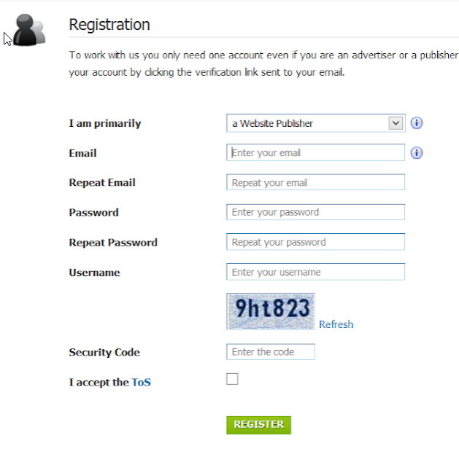The image size is (459, 465).
Task: Select the 'a Website Publisher' combo box
Action: pyautogui.click(x=316, y=123)
